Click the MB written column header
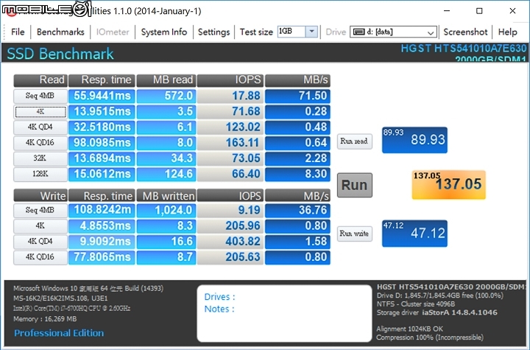 [x=166, y=195]
